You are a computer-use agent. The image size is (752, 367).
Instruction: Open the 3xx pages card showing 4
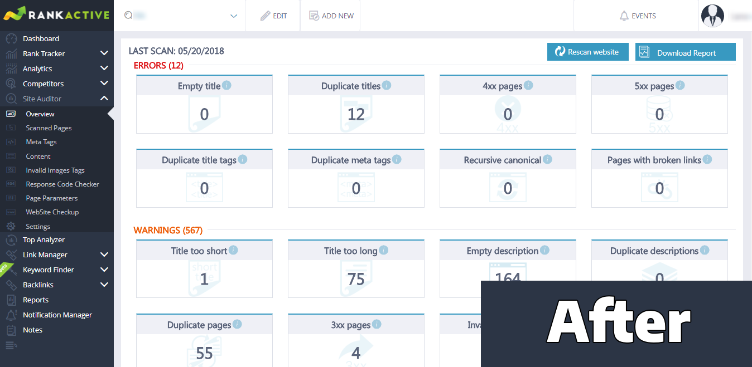356,340
